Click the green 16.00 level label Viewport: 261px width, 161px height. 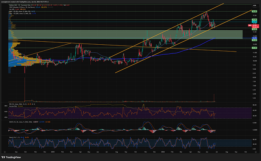[x=255, y=11]
